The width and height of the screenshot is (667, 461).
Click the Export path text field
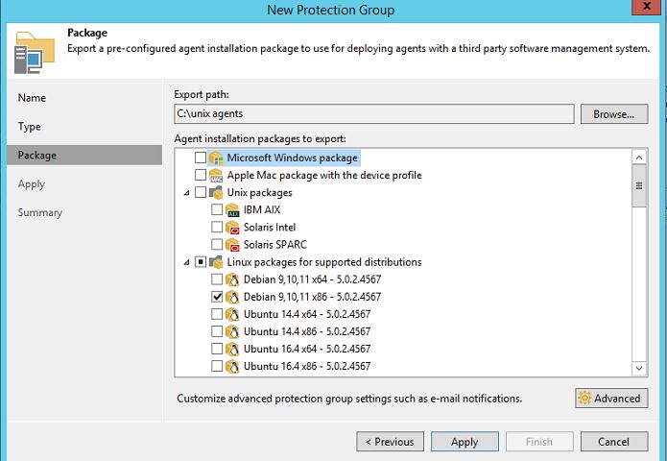[x=374, y=114]
